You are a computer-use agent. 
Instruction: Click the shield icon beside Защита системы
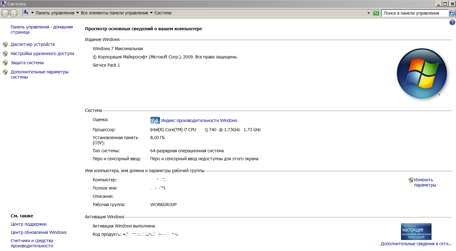(5, 63)
